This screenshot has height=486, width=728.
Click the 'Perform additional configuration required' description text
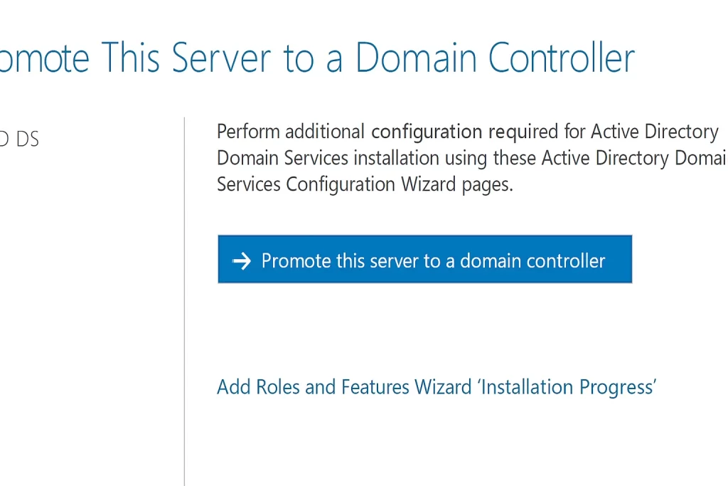click(471, 158)
